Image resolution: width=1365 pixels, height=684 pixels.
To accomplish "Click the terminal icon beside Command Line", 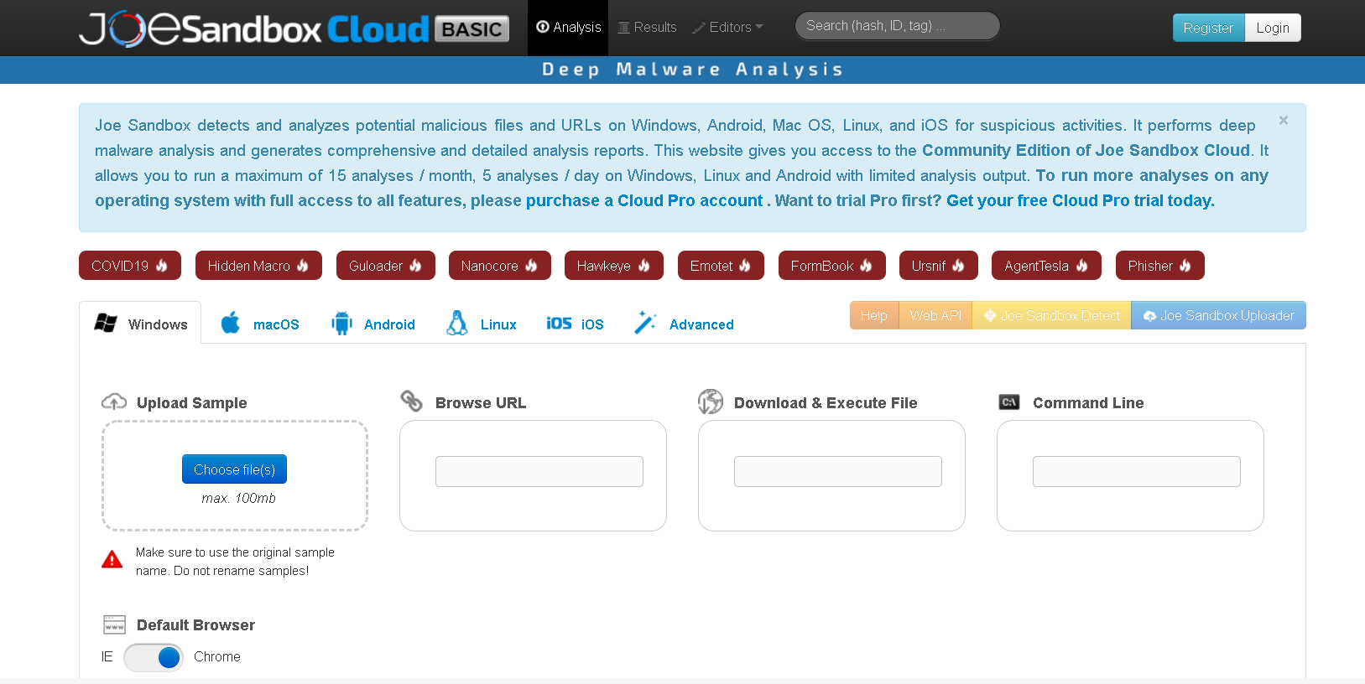I will [x=1009, y=402].
